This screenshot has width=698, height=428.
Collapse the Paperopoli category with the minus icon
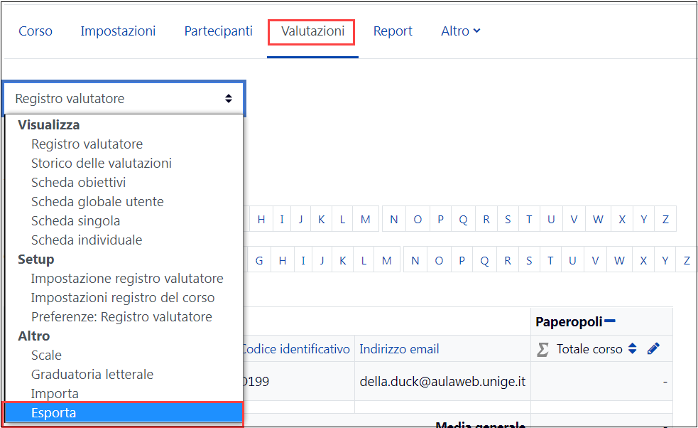[x=610, y=321]
